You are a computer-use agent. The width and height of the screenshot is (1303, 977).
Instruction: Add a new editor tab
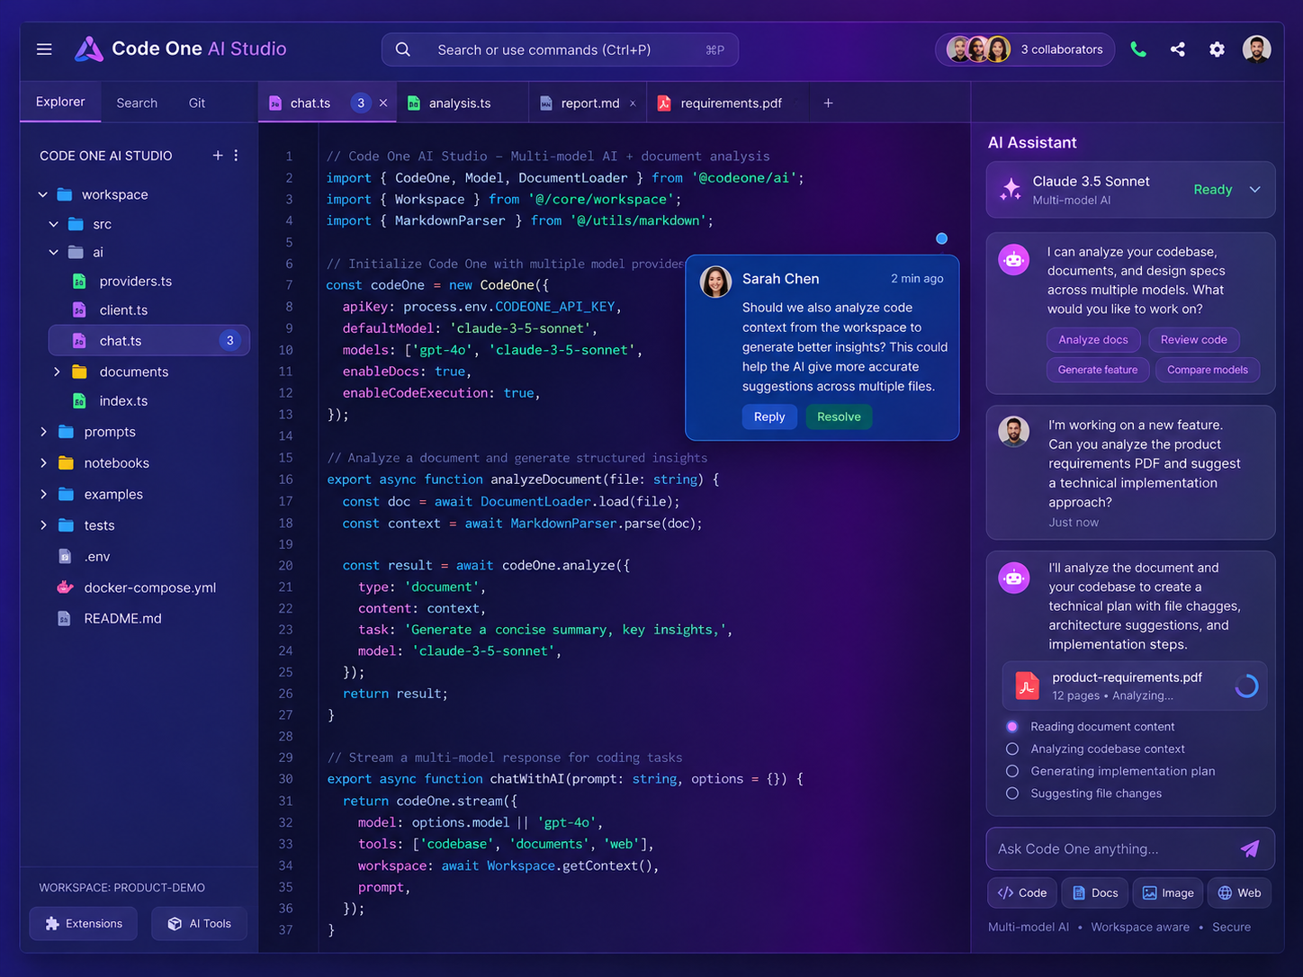pyautogui.click(x=828, y=103)
